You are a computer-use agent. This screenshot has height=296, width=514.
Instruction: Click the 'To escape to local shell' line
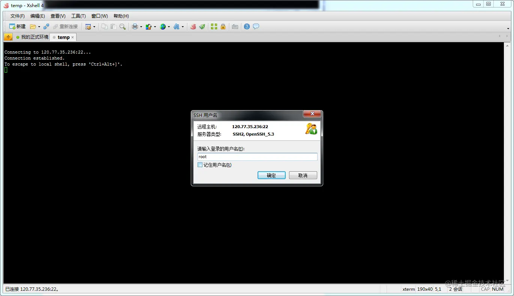coord(63,64)
